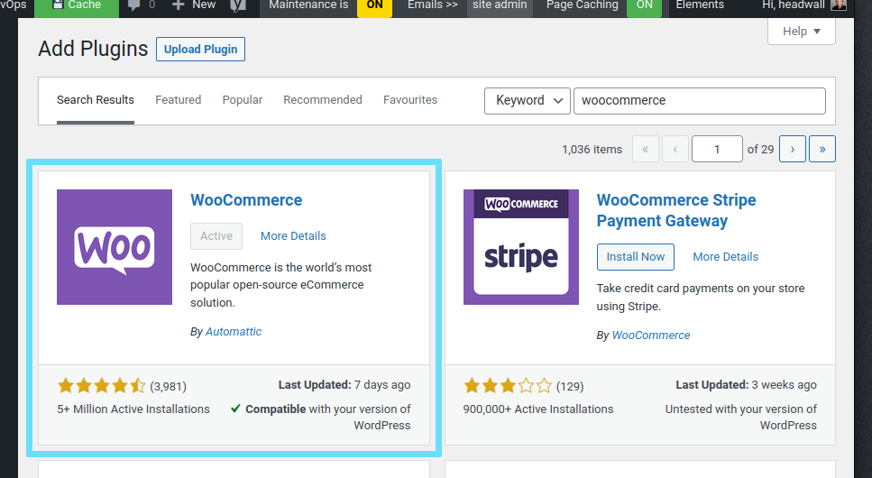Open the Yoast SEO admin bar icon

click(238, 5)
